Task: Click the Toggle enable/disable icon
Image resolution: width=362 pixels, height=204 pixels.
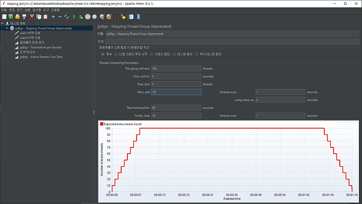Action: (67, 16)
